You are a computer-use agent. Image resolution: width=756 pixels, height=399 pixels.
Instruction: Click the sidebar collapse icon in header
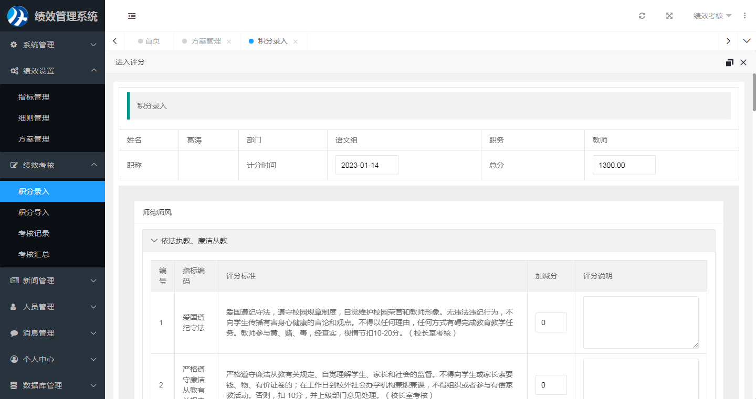132,16
